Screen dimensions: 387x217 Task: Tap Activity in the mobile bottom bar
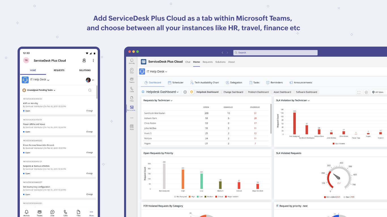(26, 213)
